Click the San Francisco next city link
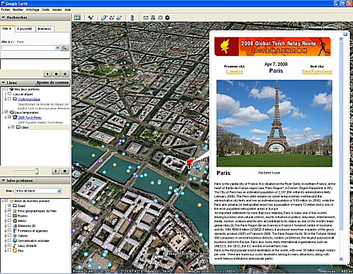The height and width of the screenshot is (274, 353). point(317,71)
